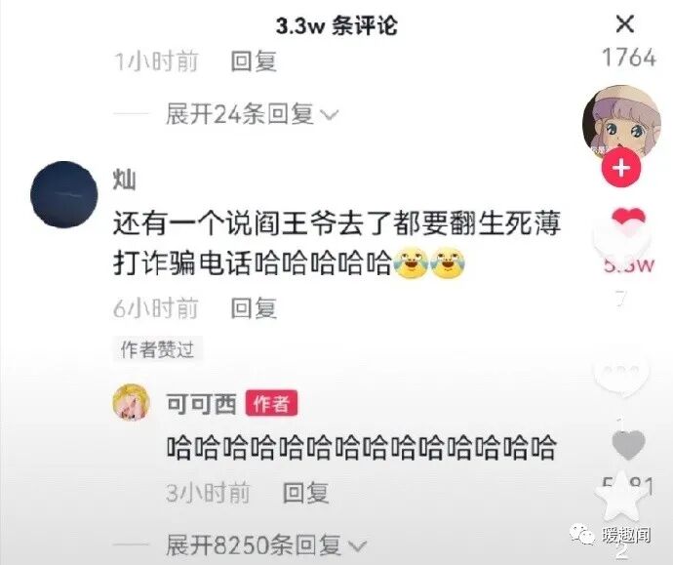
Task: Expand 展开24条回复 replies
Action: tap(252, 114)
